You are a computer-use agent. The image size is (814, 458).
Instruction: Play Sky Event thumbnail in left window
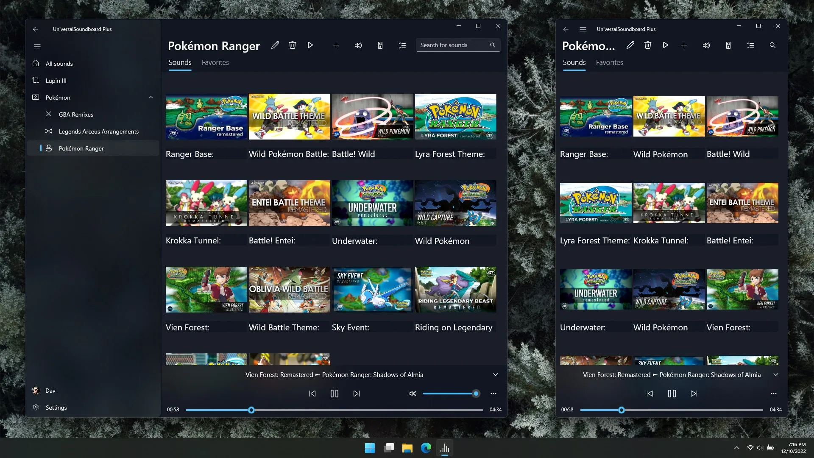(373, 290)
